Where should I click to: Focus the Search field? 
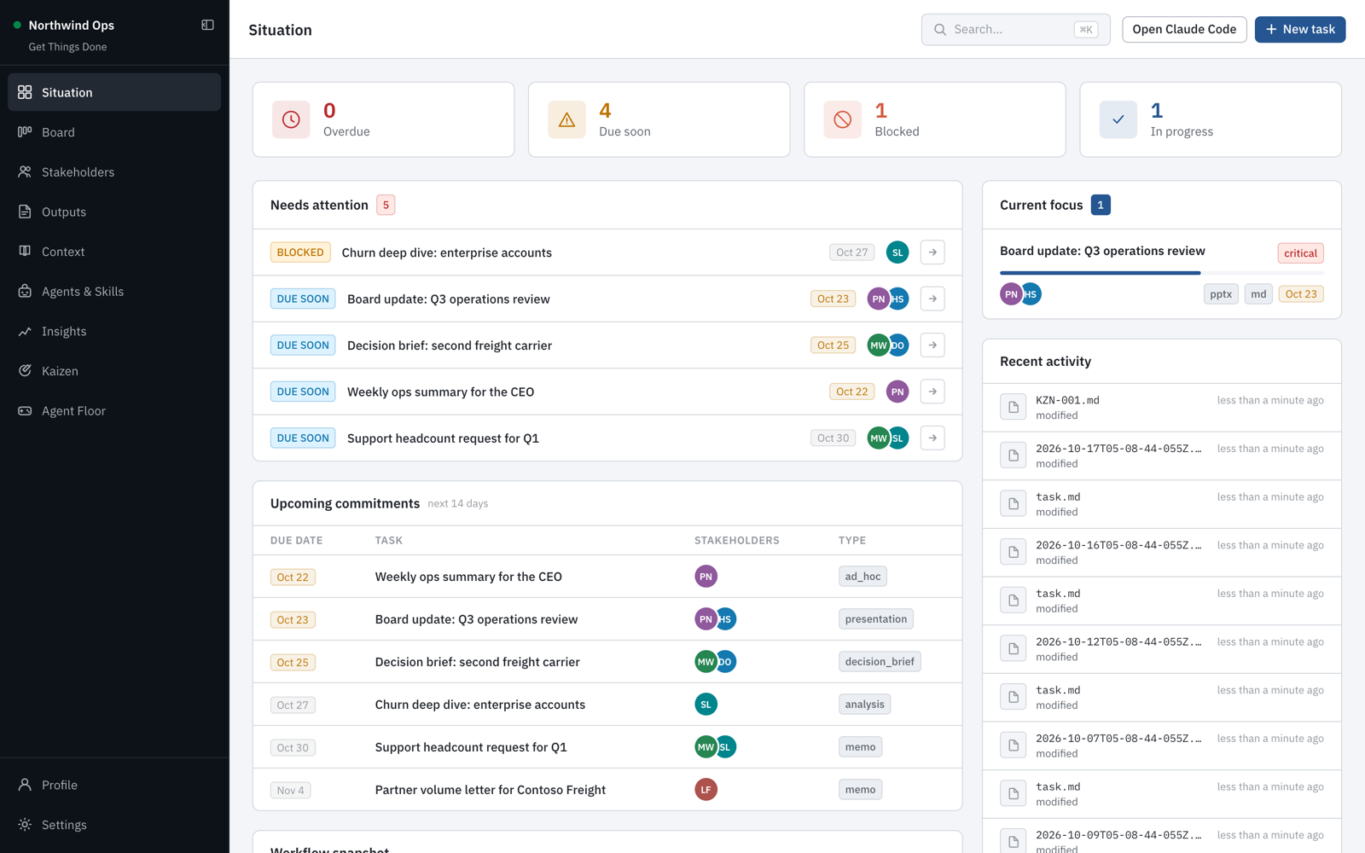(x=1015, y=29)
